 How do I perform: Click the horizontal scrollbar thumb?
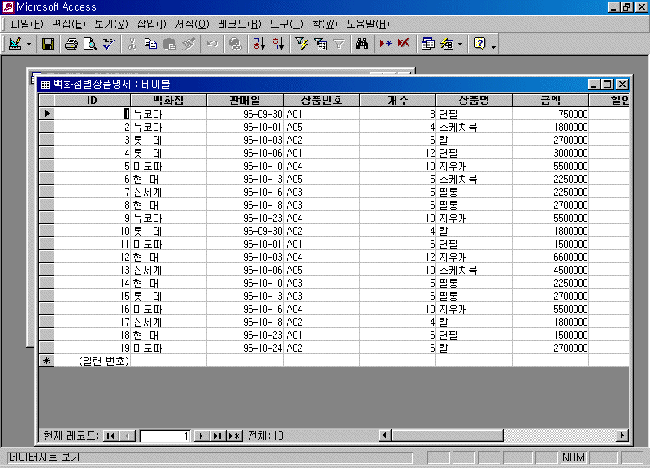(x=448, y=435)
